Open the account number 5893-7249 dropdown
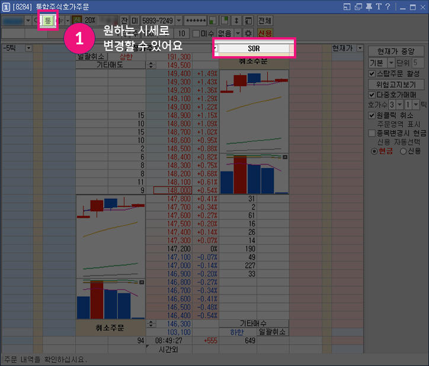429x366 pixels. coord(178,21)
